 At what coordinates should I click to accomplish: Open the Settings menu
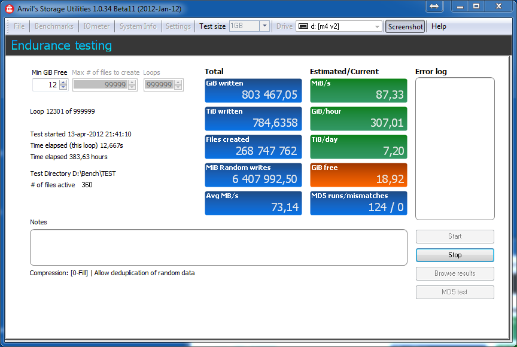(178, 26)
